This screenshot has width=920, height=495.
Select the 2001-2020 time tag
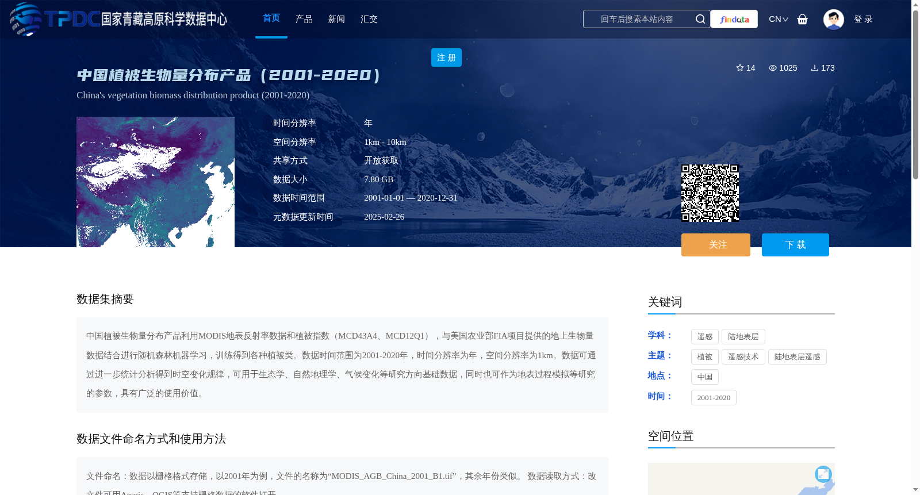pyautogui.click(x=714, y=398)
